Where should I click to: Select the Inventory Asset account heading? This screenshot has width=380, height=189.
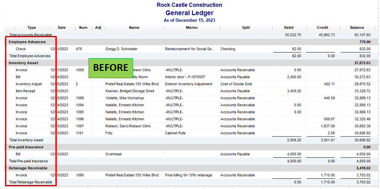pyautogui.click(x=24, y=63)
